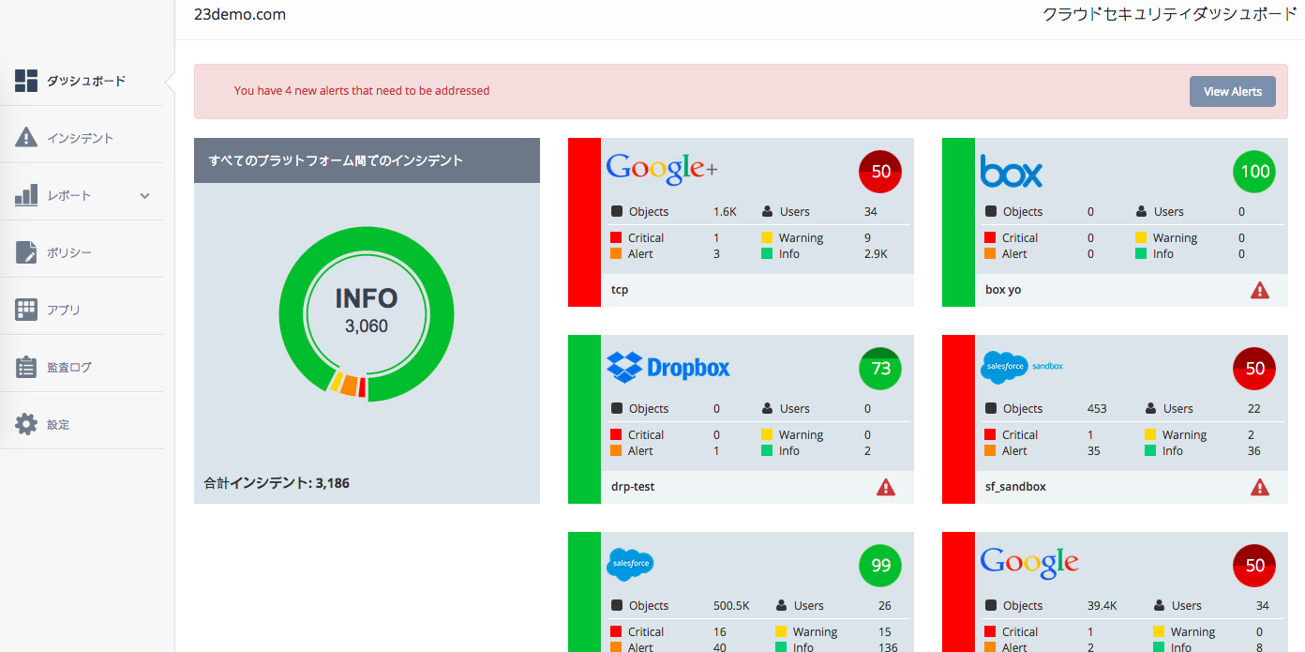
Task: Click the orange Alert swatch on sf_sandbox card
Action: [x=990, y=451]
